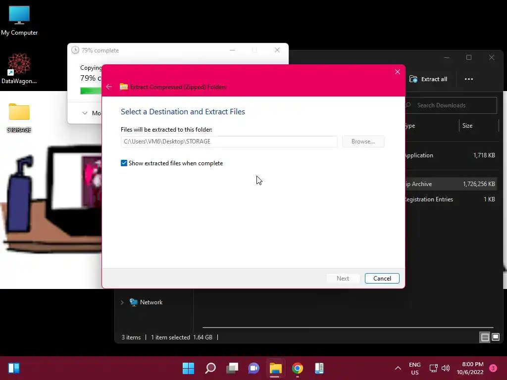Open clock and calendar 8:00 PM
Viewport: 507px width, 380px height.
(470, 368)
